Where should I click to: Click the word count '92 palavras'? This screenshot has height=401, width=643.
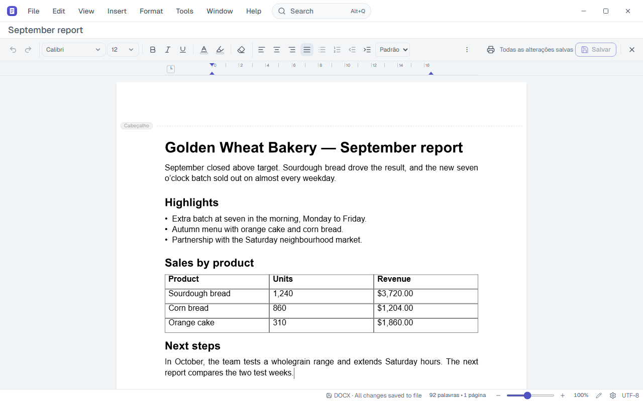444,395
